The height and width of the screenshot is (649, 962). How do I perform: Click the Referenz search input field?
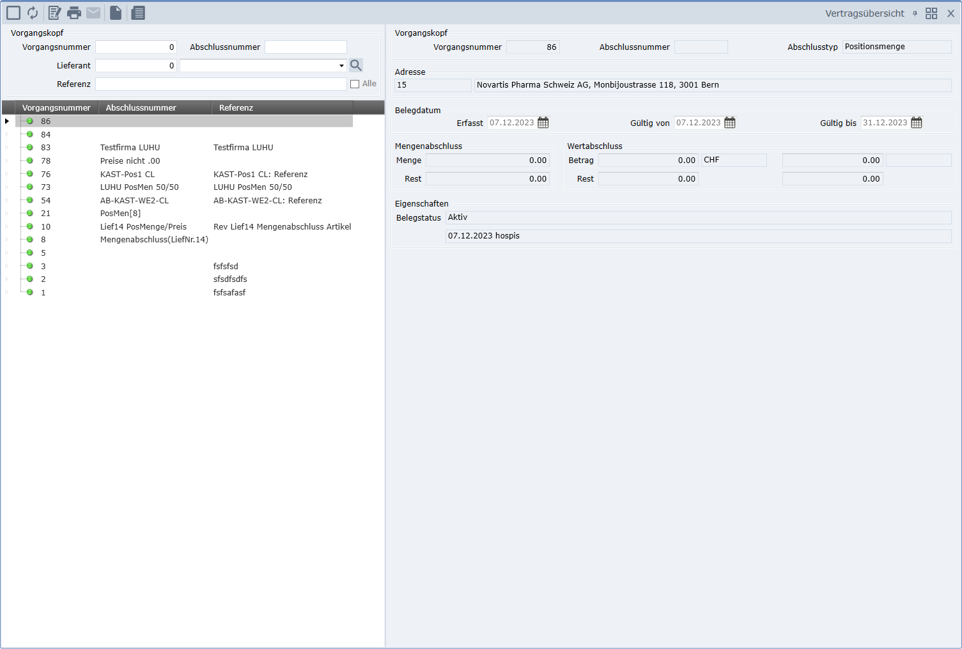coord(221,84)
